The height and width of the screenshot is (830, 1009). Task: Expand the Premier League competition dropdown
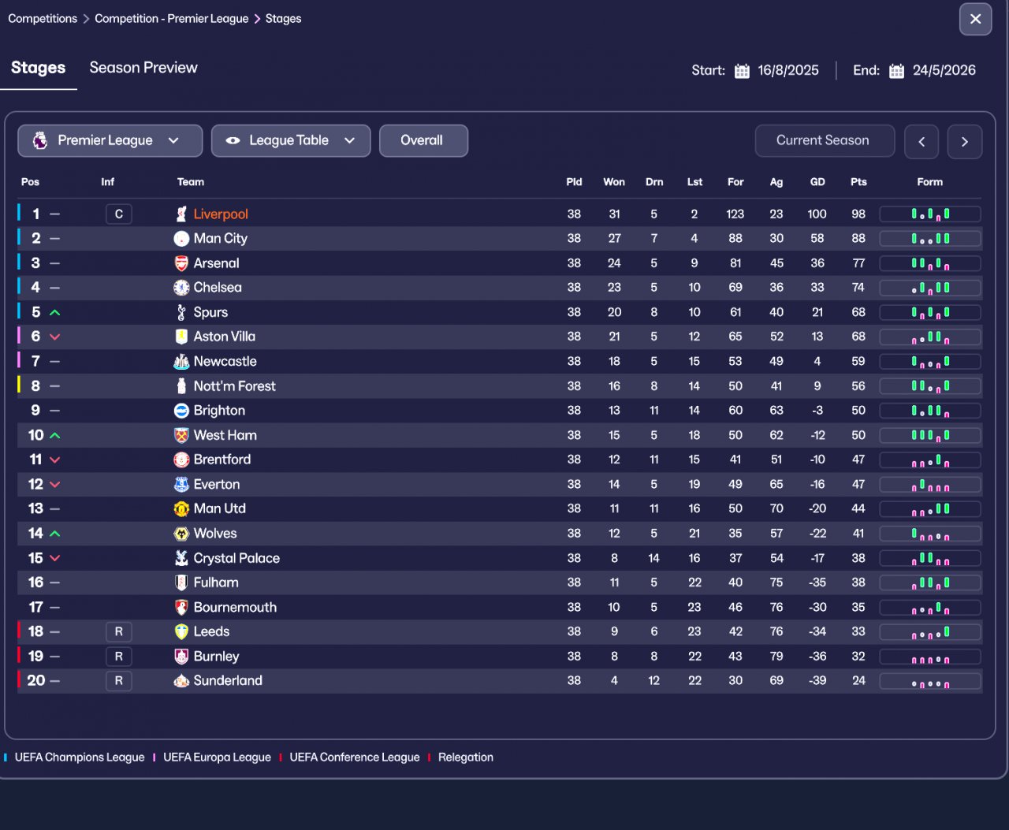click(110, 141)
